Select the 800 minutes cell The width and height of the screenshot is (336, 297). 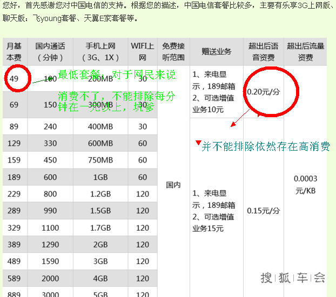tap(50, 194)
